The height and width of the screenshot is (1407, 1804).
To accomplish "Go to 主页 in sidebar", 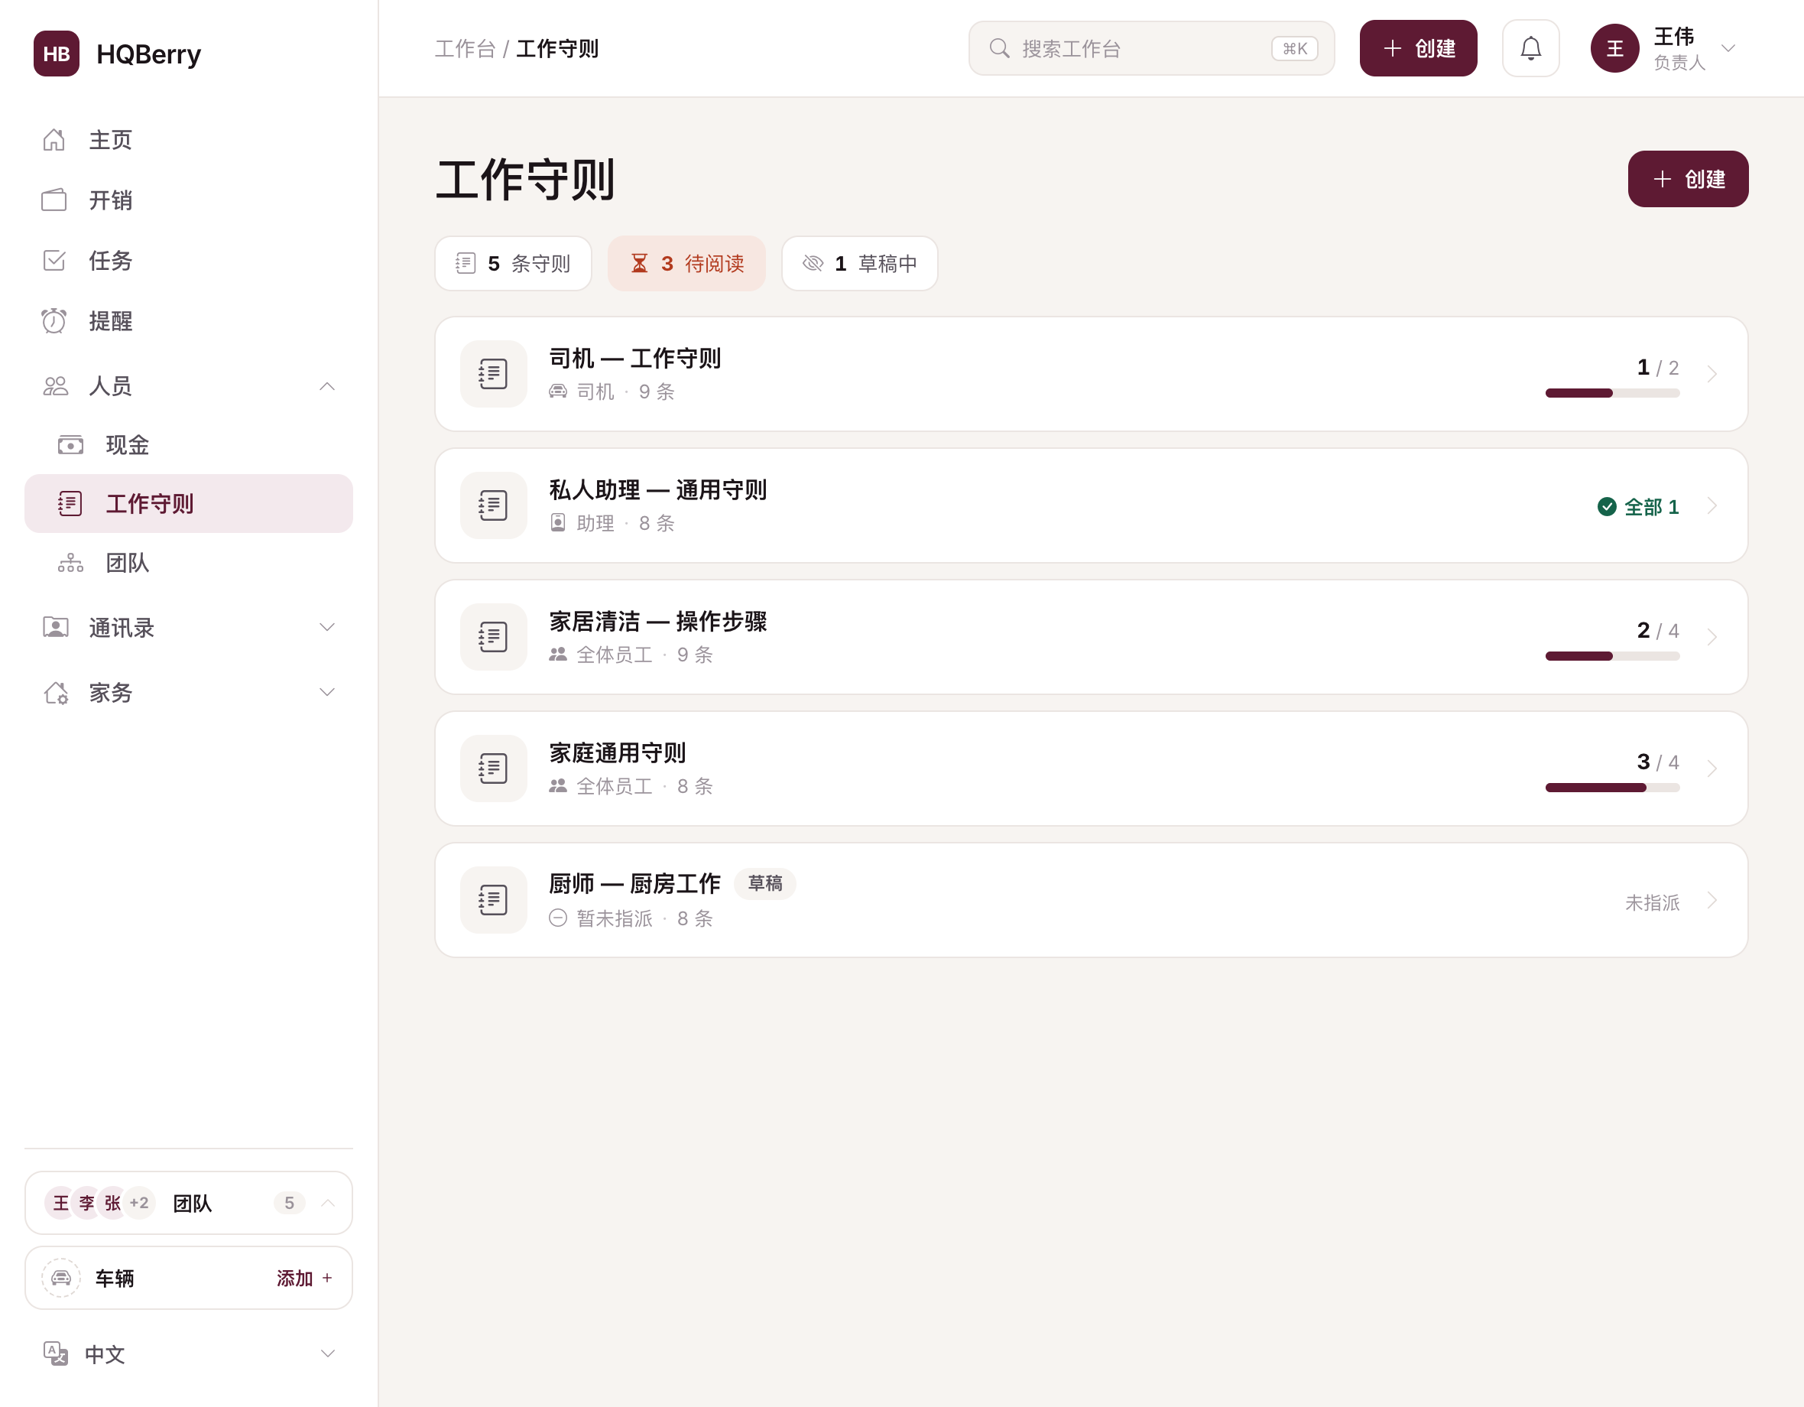I will tap(188, 140).
